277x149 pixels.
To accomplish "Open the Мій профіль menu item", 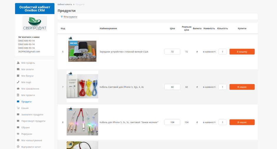I will point(28,63).
